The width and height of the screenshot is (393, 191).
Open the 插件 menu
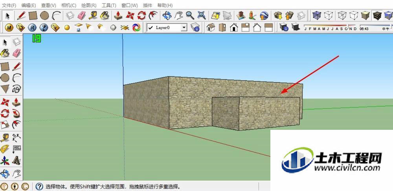coord(147,5)
